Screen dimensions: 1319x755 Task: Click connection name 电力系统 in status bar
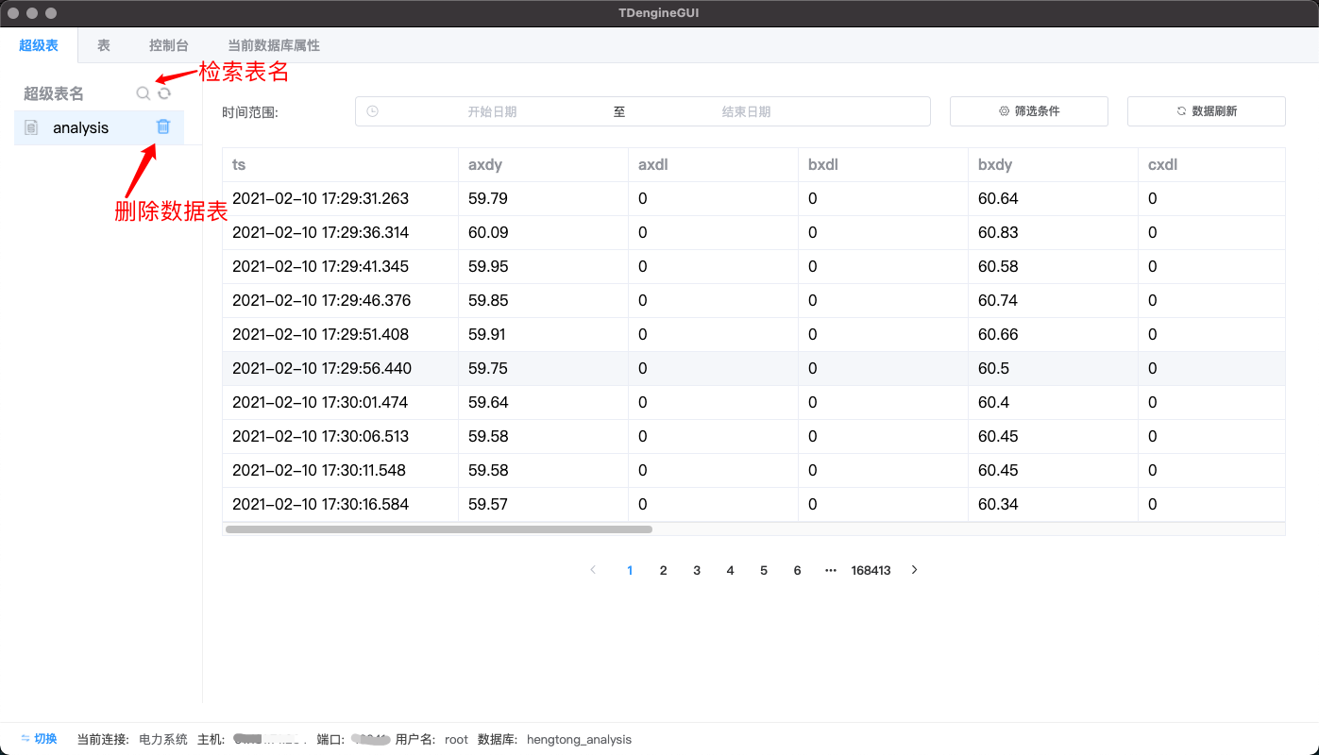pyautogui.click(x=163, y=739)
